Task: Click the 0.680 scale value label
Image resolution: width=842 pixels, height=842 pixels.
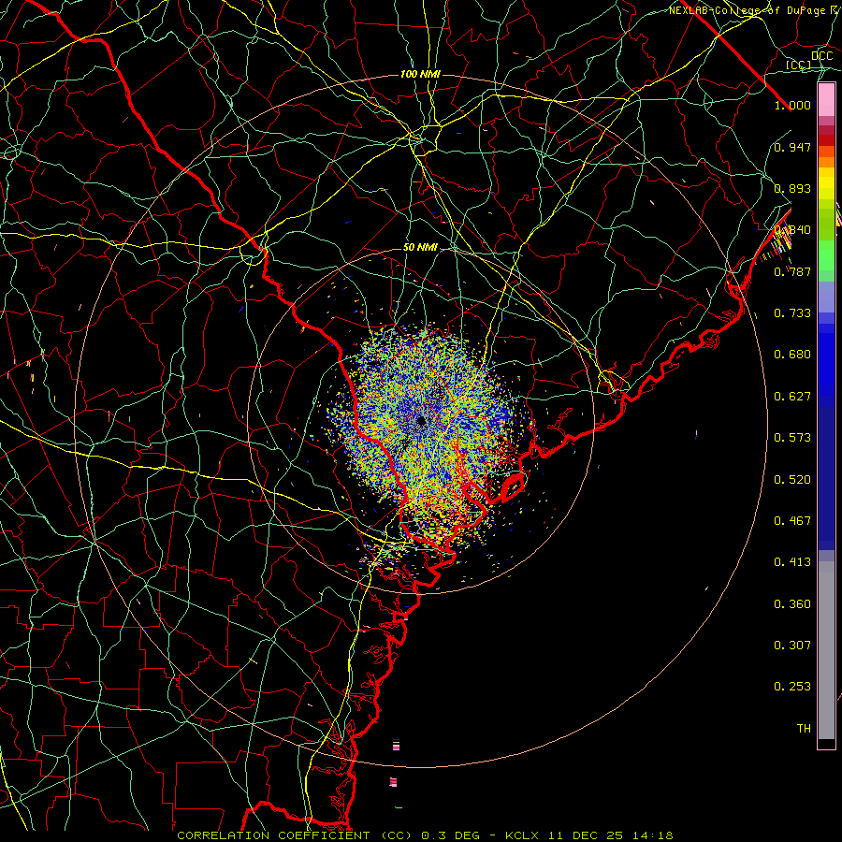Action: (792, 355)
